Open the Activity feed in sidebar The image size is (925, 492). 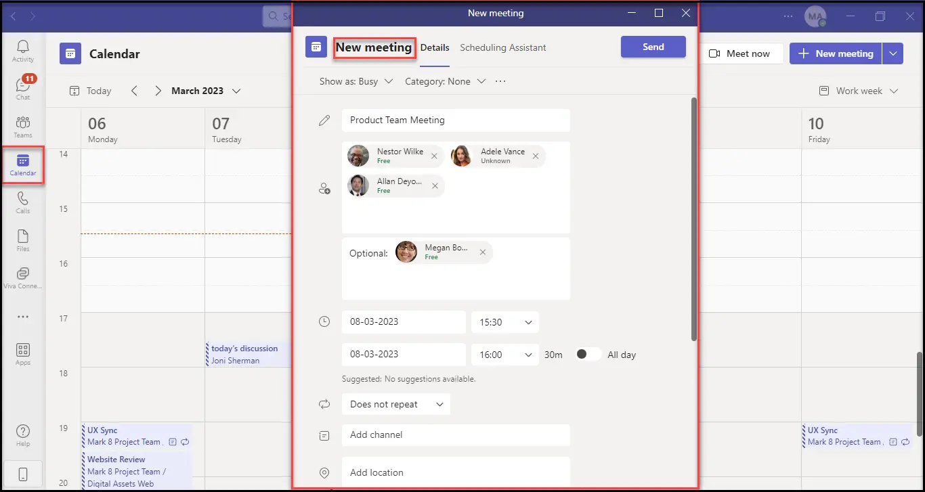(x=23, y=51)
